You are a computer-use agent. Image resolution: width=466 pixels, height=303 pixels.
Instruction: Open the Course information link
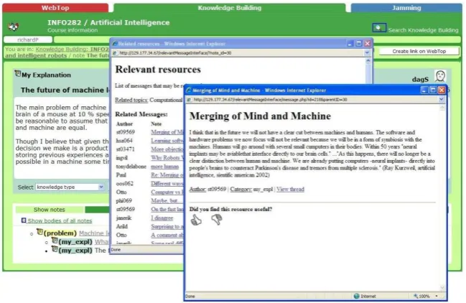click(x=73, y=30)
